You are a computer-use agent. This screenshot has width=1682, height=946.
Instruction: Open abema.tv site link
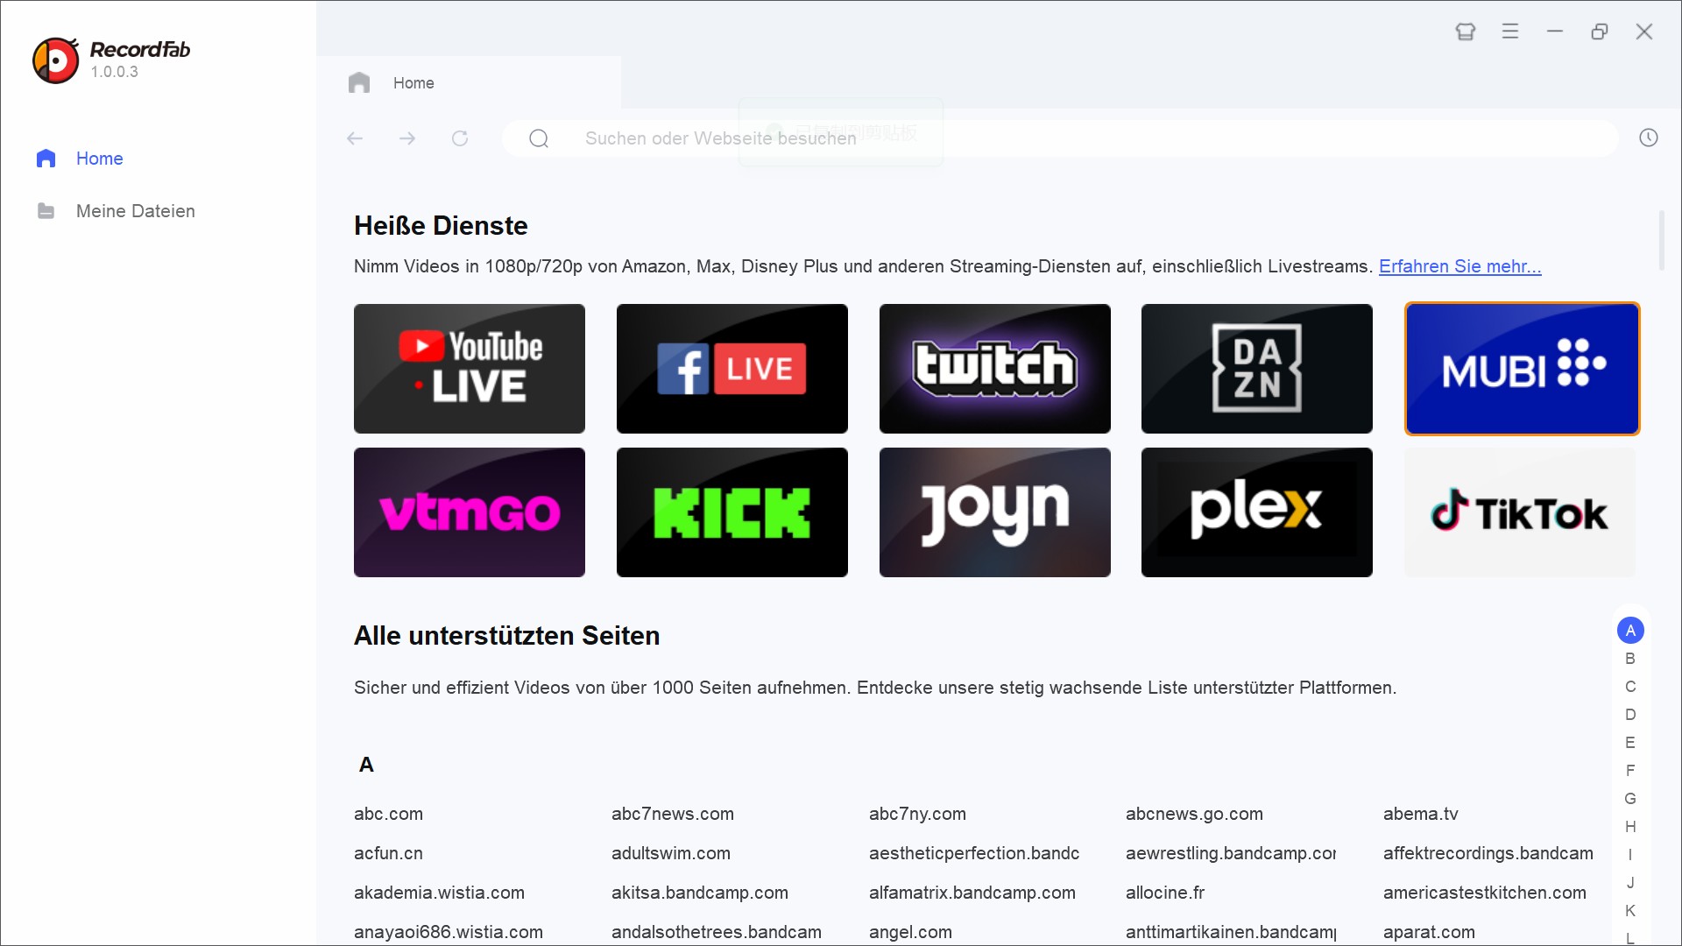(x=1421, y=814)
